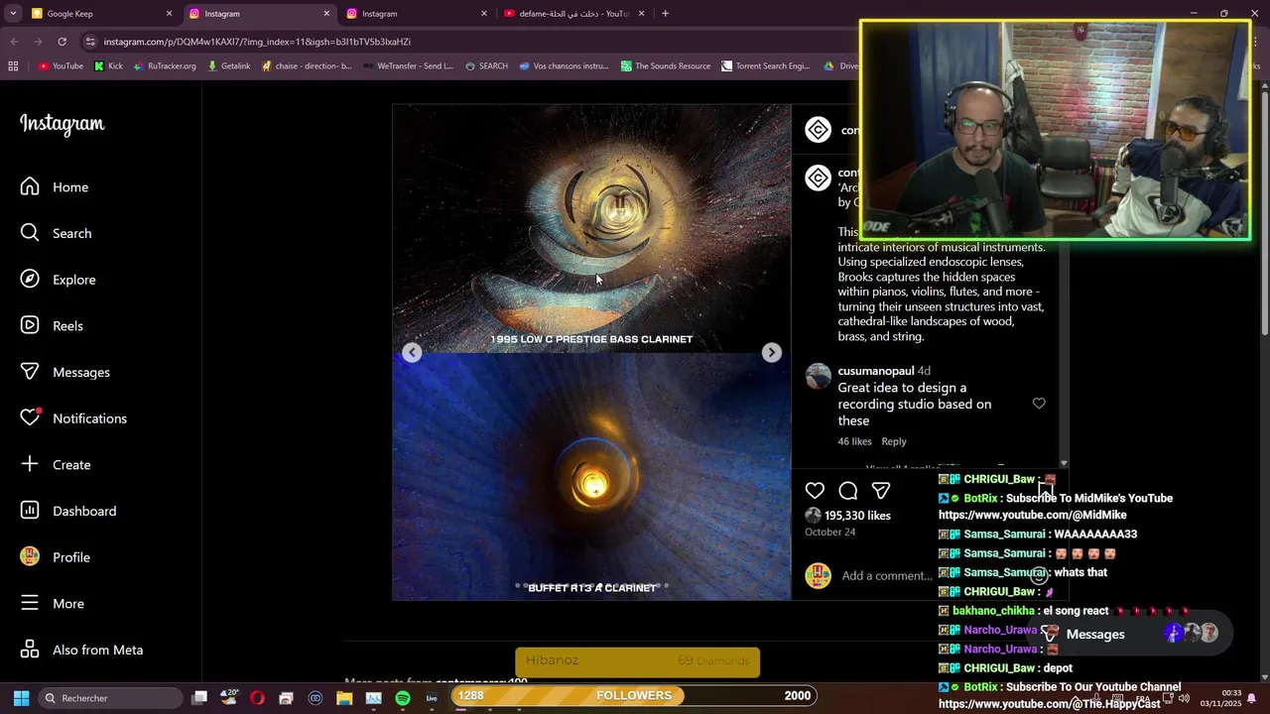
Task: Open Messages in the left sidebar
Action: pyautogui.click(x=65, y=372)
